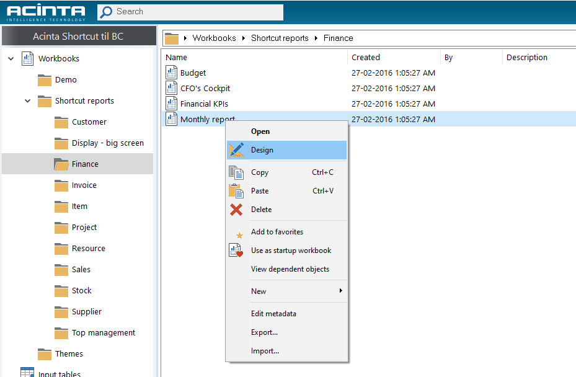This screenshot has height=377, width=576.
Task: Click the Resource folder icon
Action: [61, 249]
